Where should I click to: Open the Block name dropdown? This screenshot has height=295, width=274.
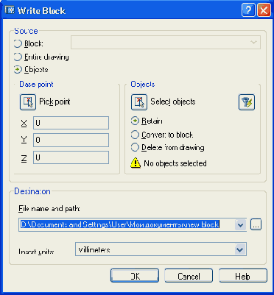pyautogui.click(x=166, y=43)
